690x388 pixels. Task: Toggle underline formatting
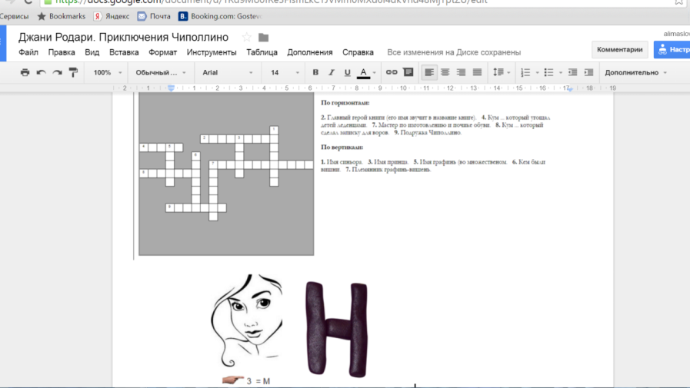click(348, 72)
